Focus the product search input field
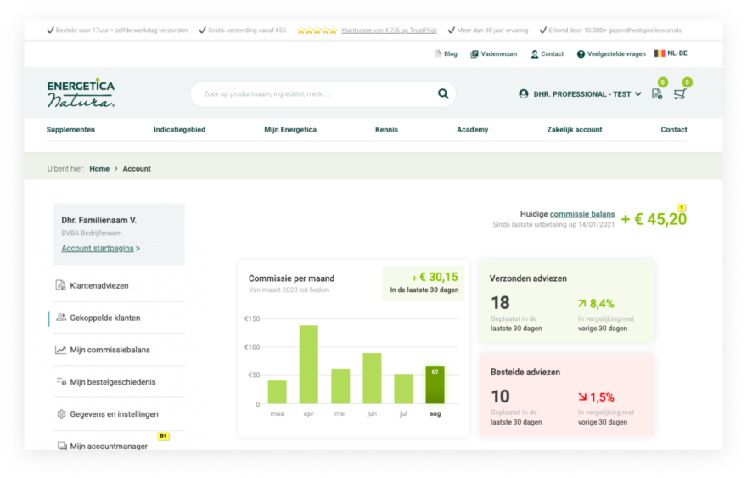The width and height of the screenshot is (747, 478). point(314,94)
